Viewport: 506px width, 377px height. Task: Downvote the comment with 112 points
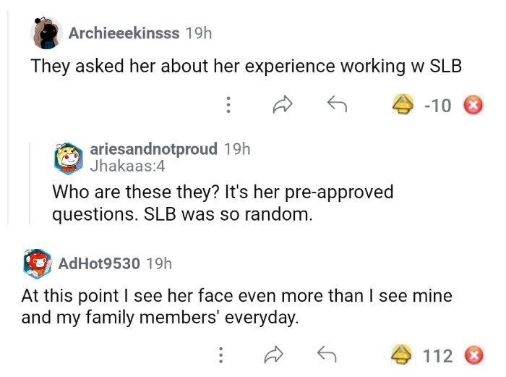[473, 355]
